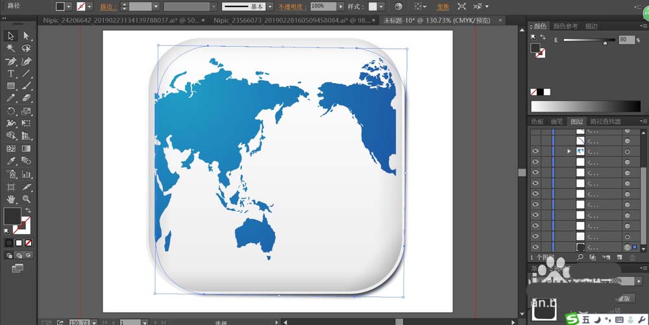Select the Line Segment tool
Viewport: 649px width, 325px height.
click(26, 73)
